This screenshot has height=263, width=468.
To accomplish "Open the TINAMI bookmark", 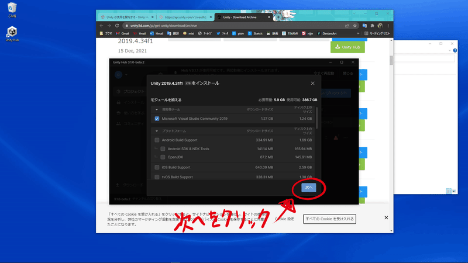I will 290,34.
